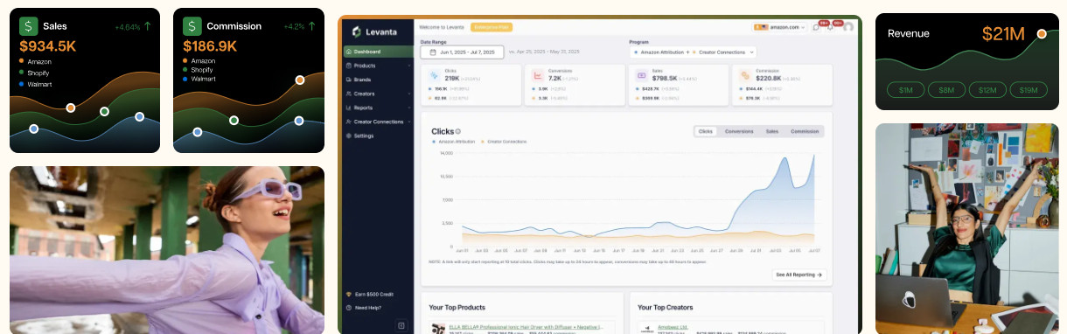
Task: Select the $8M pill on the Revenue card
Action: coord(946,90)
